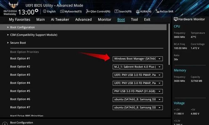Screen dimensions: 209x125
Task: Click the CPU heading in Hardware Monitor
Action: tap(177, 27)
